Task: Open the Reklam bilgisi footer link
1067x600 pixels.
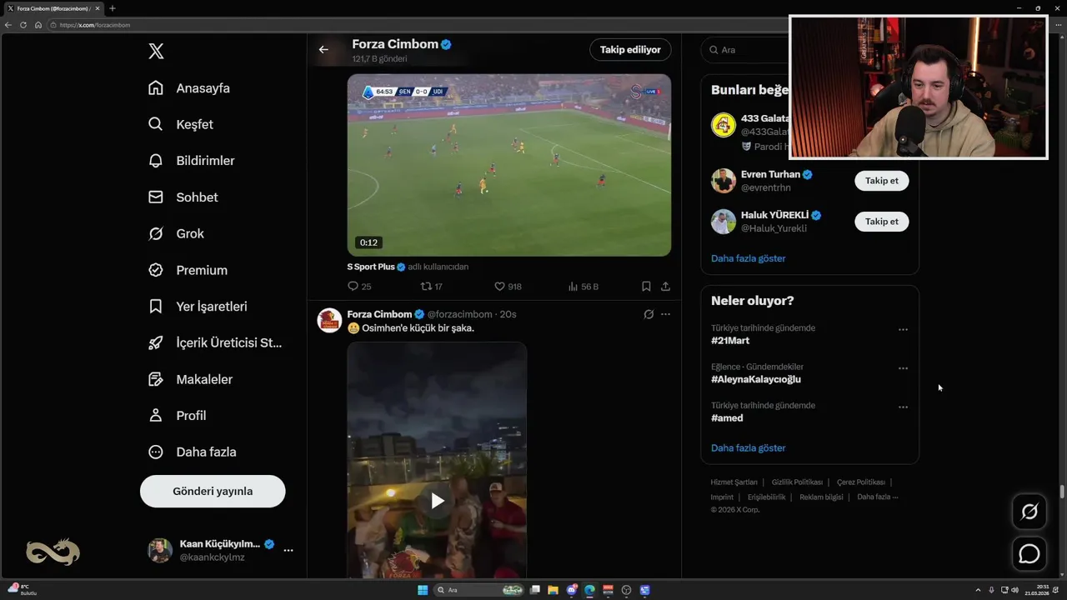Action: 821,497
